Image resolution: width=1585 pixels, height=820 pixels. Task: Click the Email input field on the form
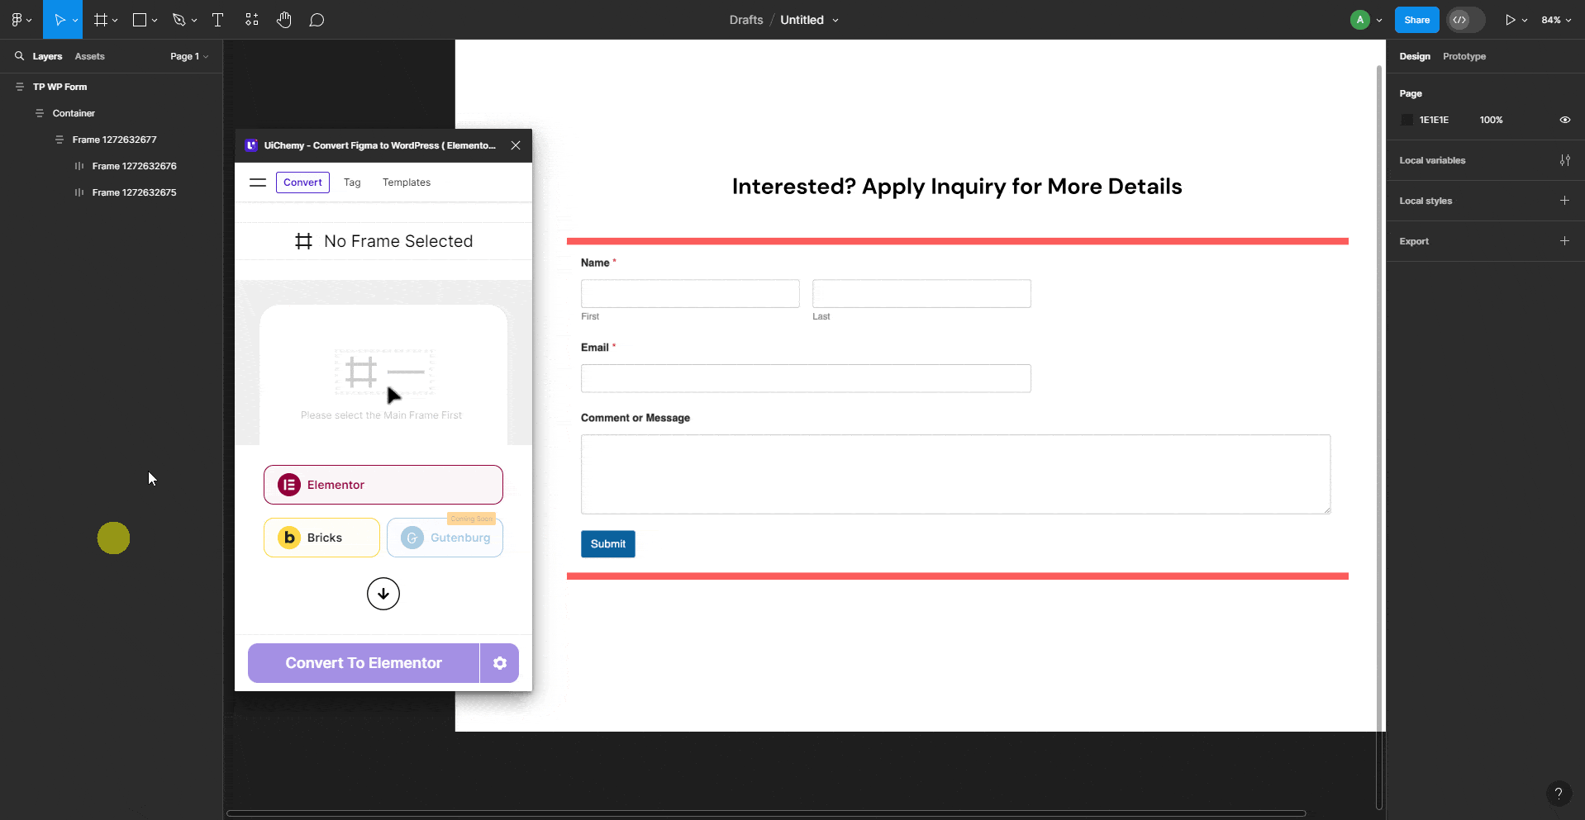pos(806,378)
